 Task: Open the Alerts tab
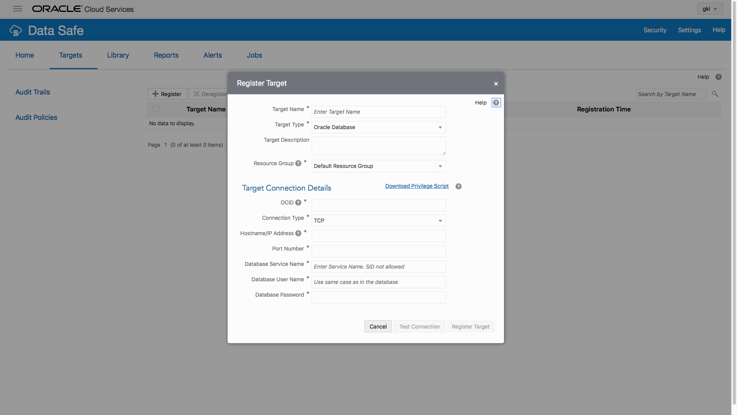tap(213, 55)
